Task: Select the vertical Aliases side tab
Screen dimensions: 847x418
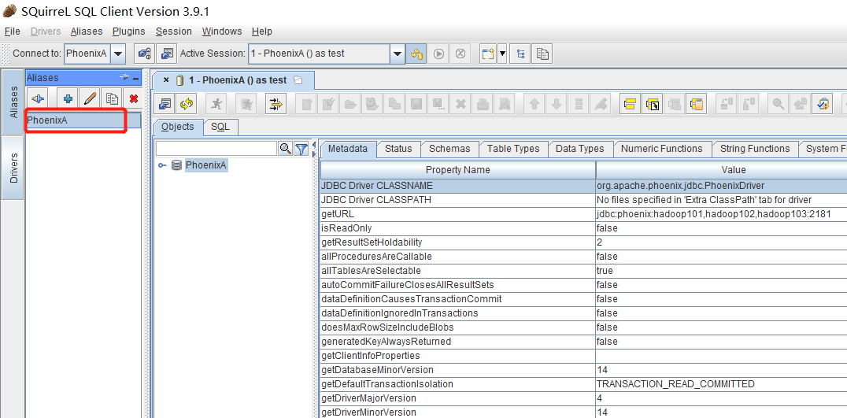Action: (13, 102)
